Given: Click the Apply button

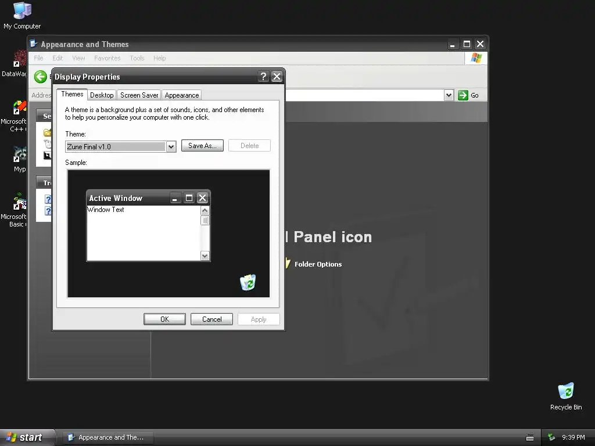Looking at the screenshot, I should click(x=259, y=319).
